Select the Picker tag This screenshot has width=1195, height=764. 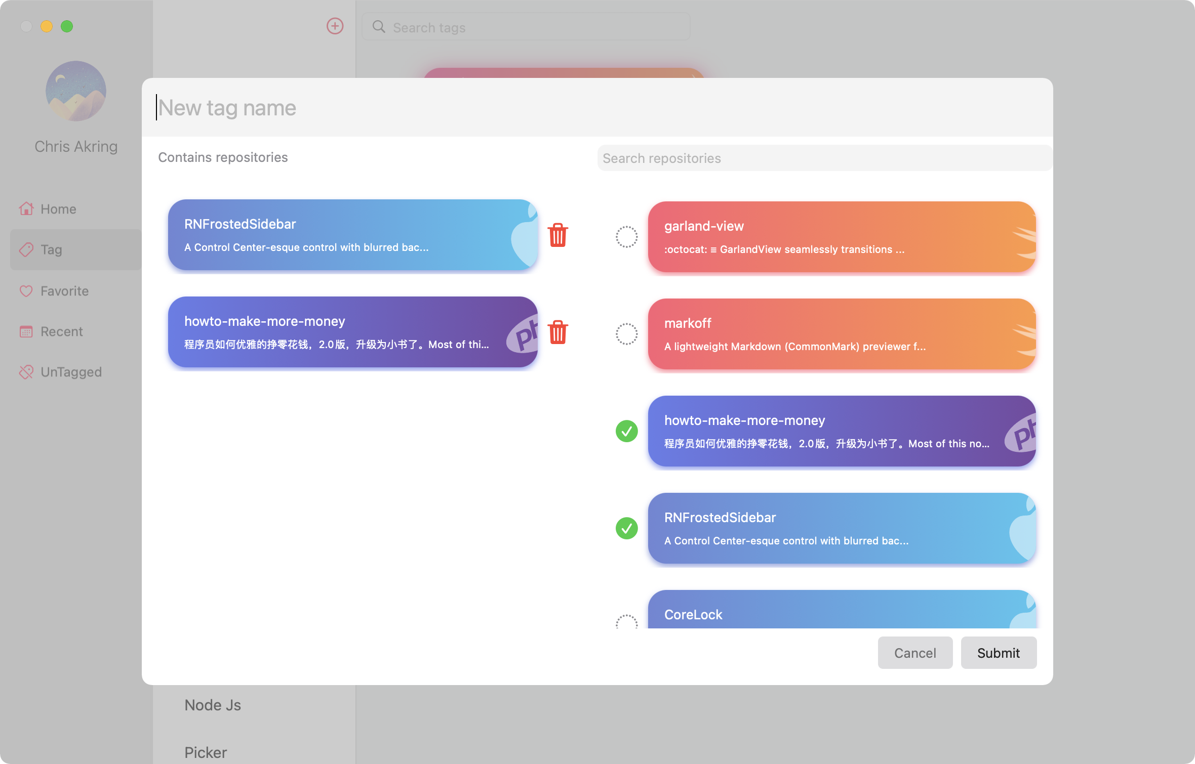(x=206, y=752)
